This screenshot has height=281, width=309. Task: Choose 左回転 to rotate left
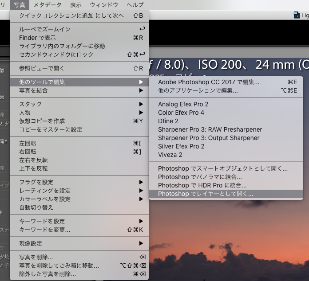(79, 143)
